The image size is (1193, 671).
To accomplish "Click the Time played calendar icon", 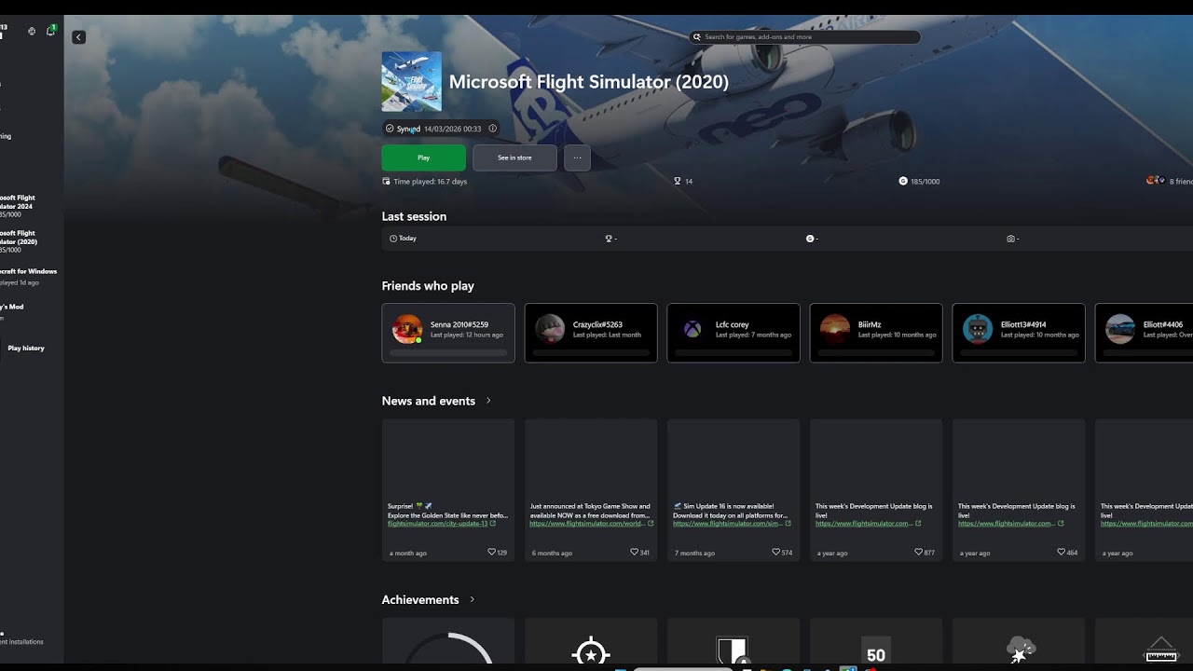I will point(387,182).
